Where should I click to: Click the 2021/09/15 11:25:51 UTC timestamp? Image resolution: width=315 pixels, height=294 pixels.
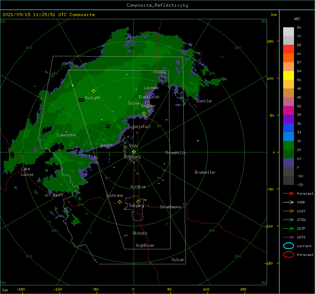[48, 15]
